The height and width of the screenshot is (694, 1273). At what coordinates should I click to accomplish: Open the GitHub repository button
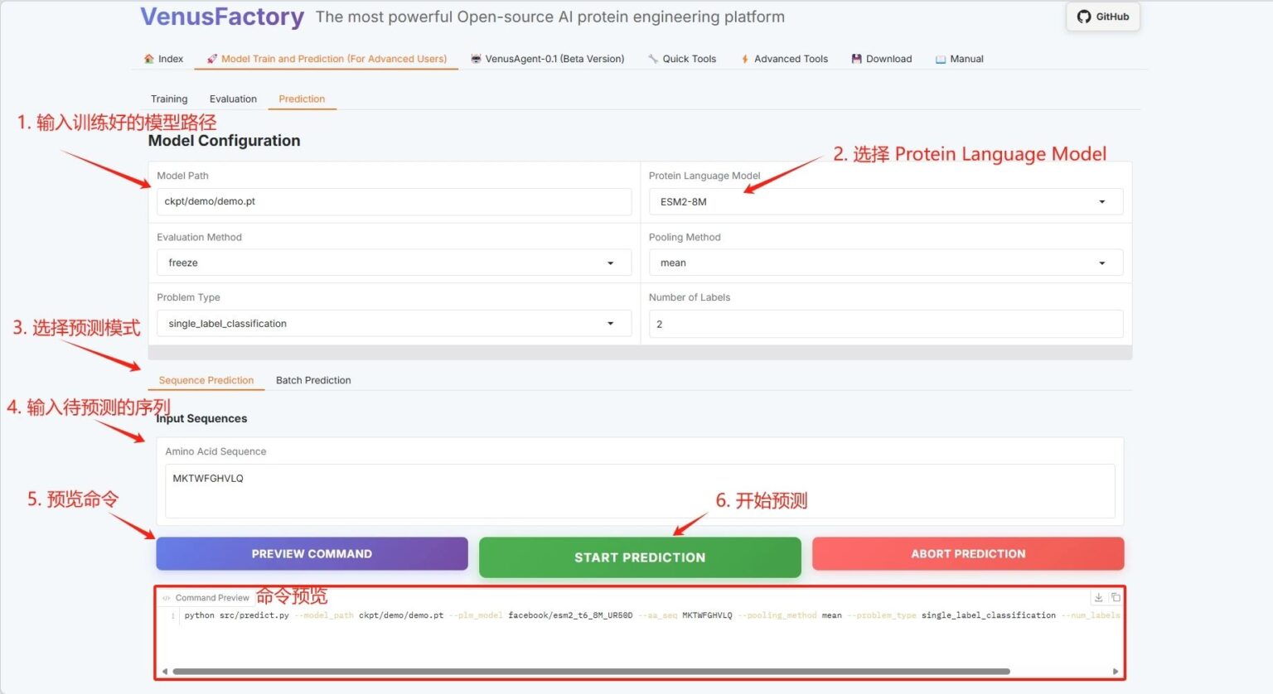tap(1102, 17)
